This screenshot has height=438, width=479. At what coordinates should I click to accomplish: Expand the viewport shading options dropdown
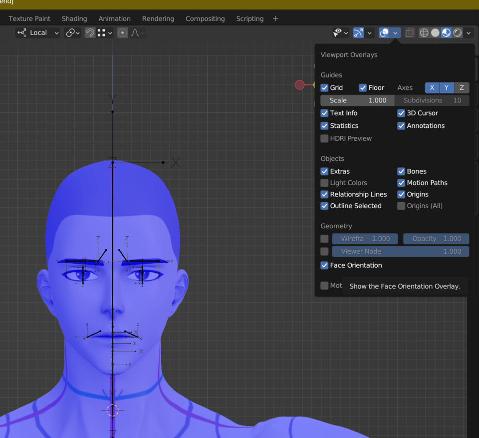pos(469,33)
